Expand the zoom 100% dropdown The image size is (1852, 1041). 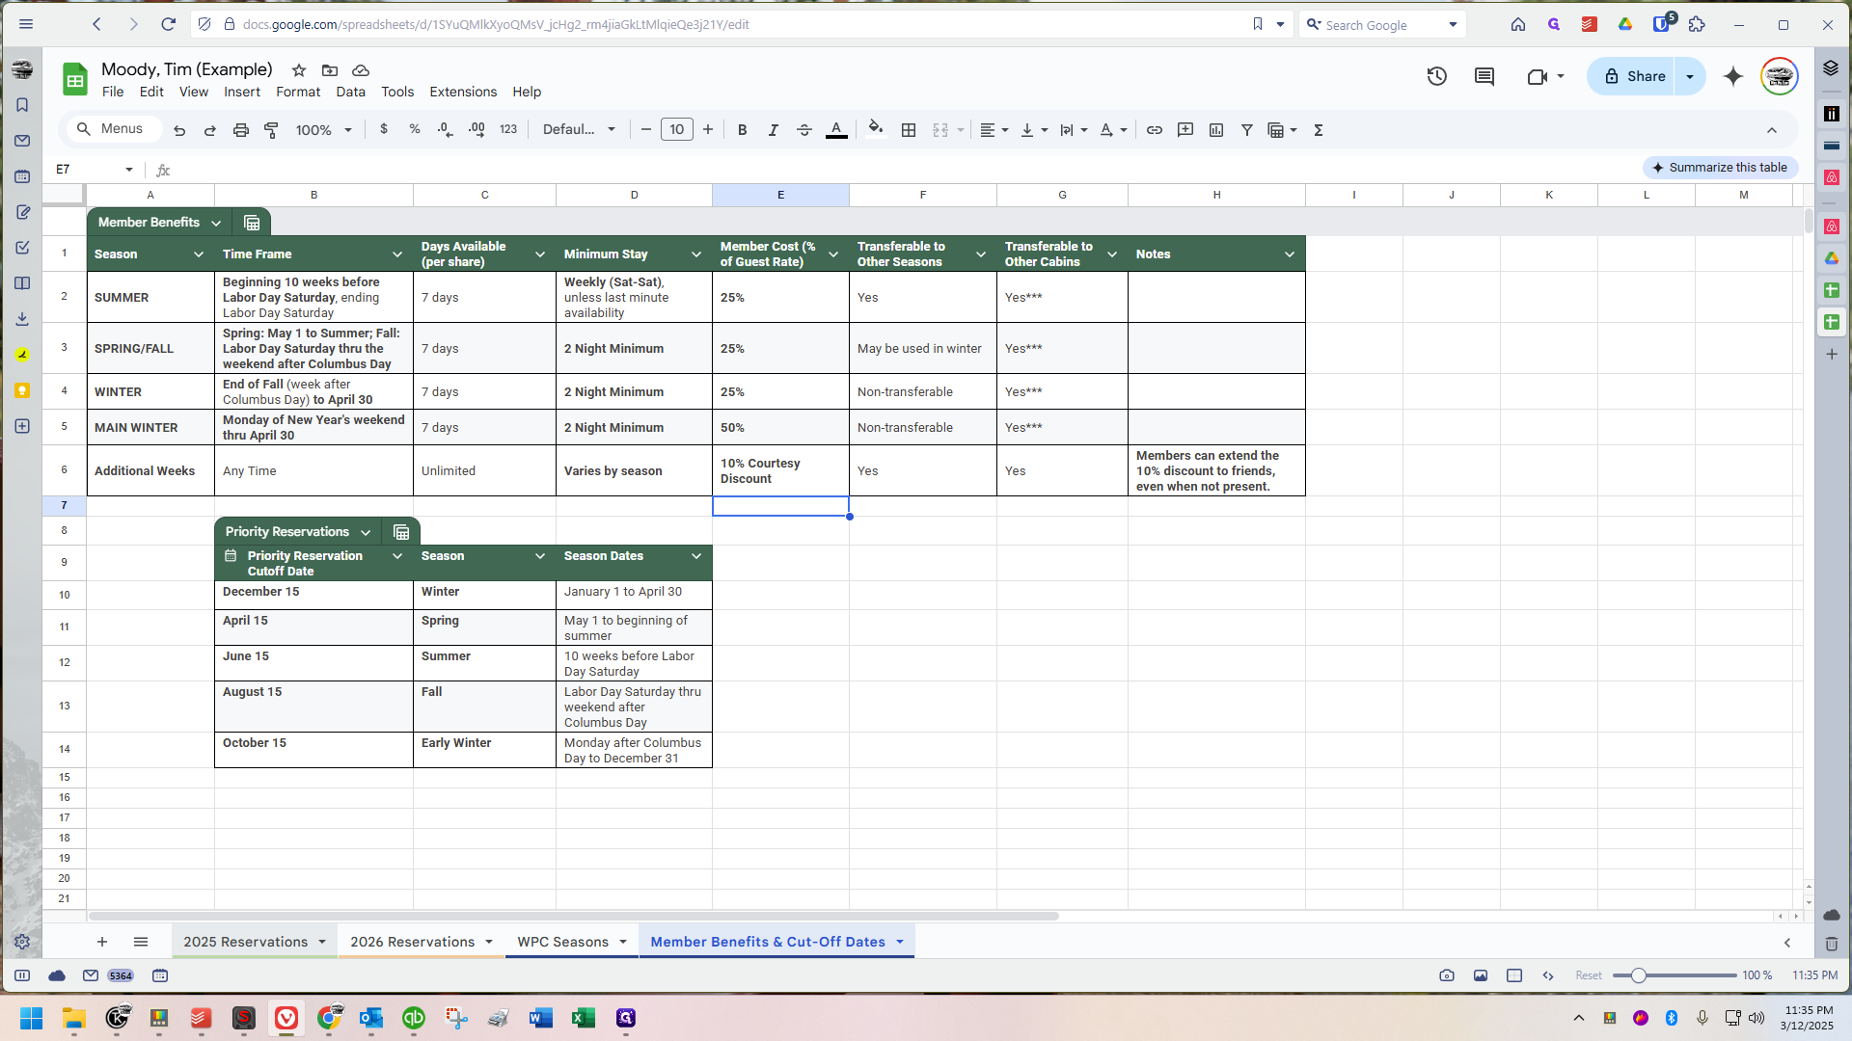pyautogui.click(x=323, y=130)
